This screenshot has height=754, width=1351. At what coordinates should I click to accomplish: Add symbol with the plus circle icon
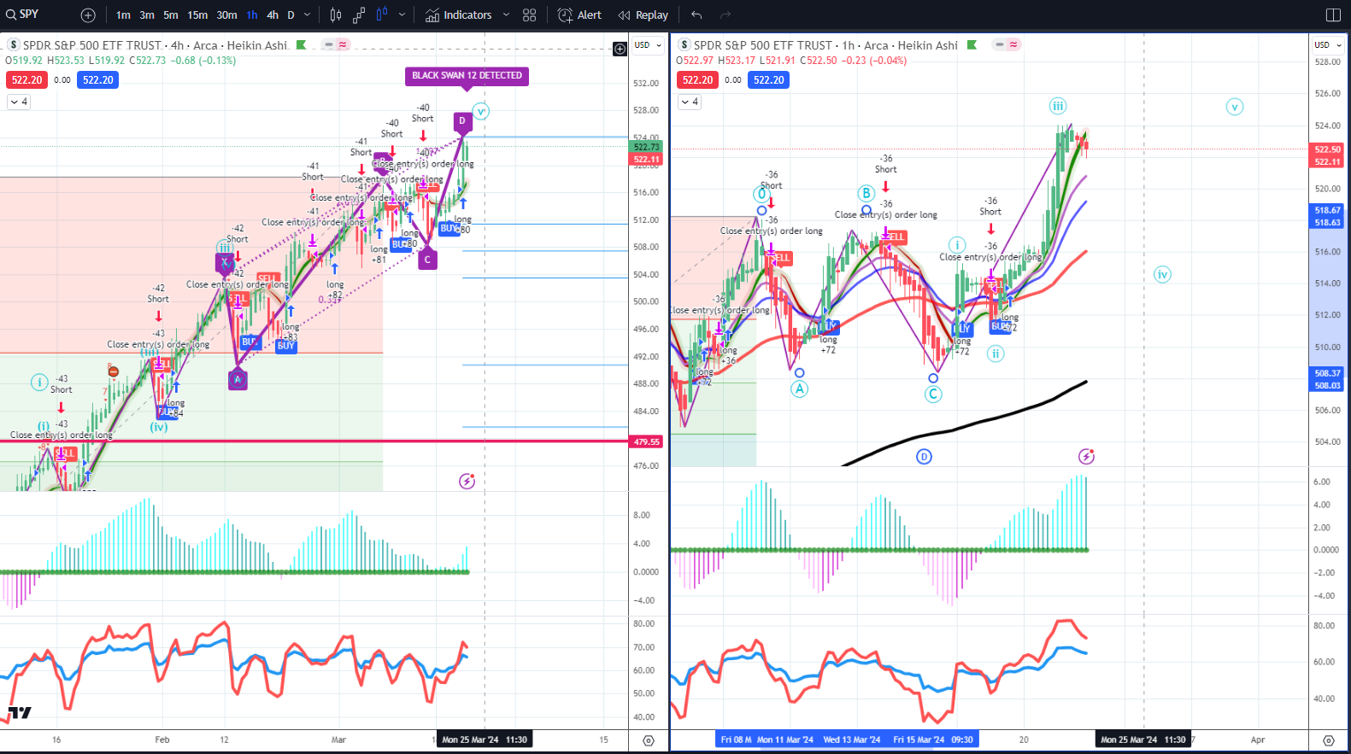(x=88, y=15)
